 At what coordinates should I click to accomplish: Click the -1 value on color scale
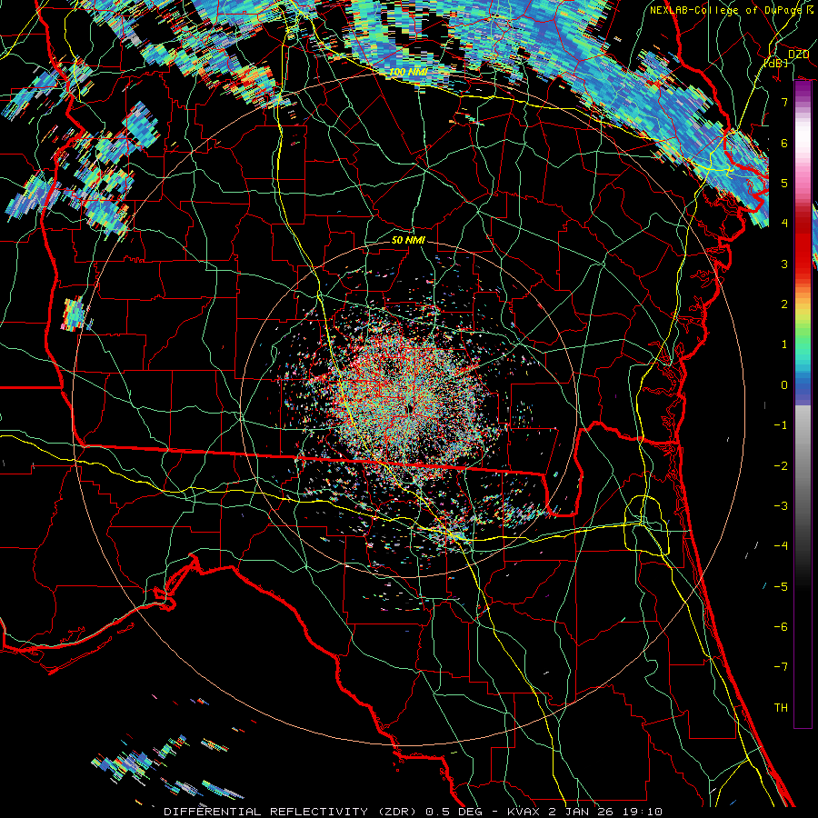[781, 425]
